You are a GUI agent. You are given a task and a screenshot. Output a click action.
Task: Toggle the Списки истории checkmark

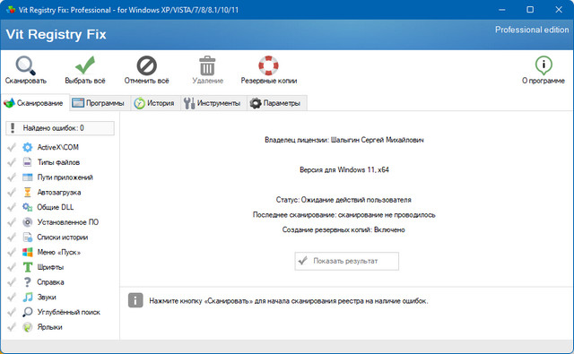[12, 237]
